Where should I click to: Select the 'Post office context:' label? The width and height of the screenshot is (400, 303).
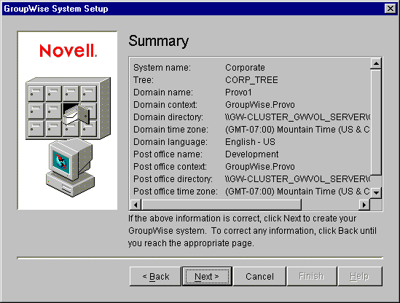point(170,167)
